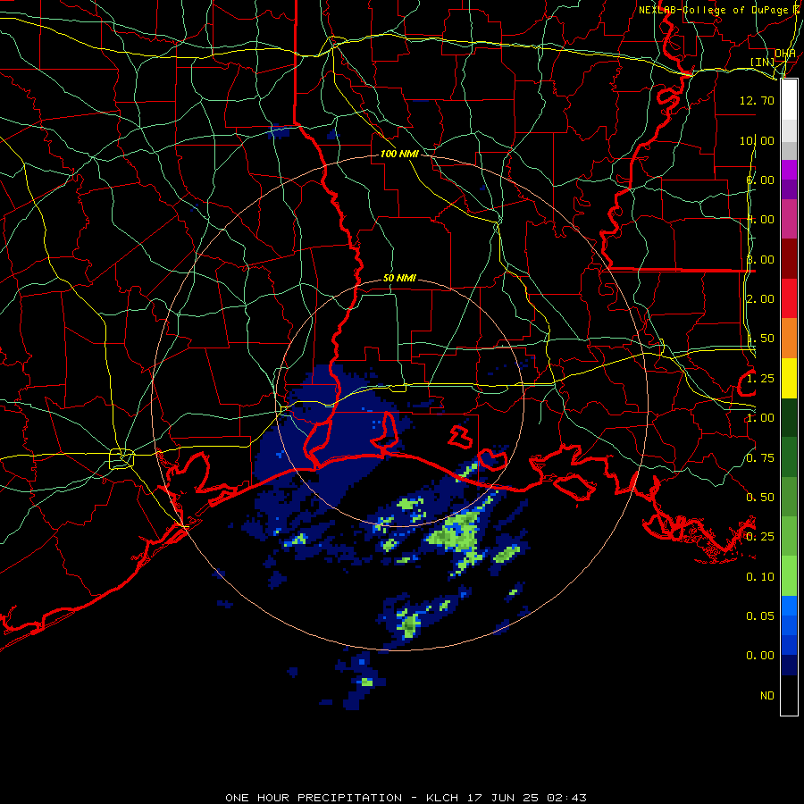Click the 0.10 legend value
804x804 pixels.
coord(760,577)
